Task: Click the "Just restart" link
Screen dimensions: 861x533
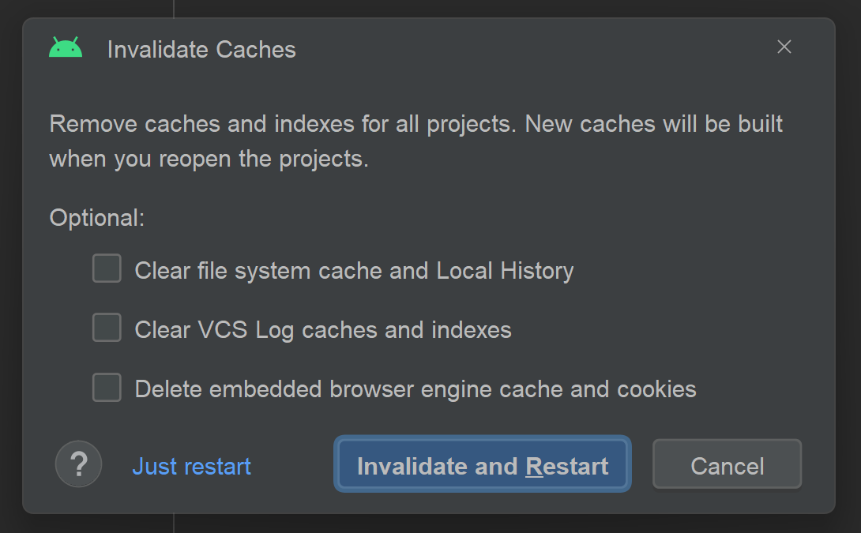Action: click(x=192, y=466)
